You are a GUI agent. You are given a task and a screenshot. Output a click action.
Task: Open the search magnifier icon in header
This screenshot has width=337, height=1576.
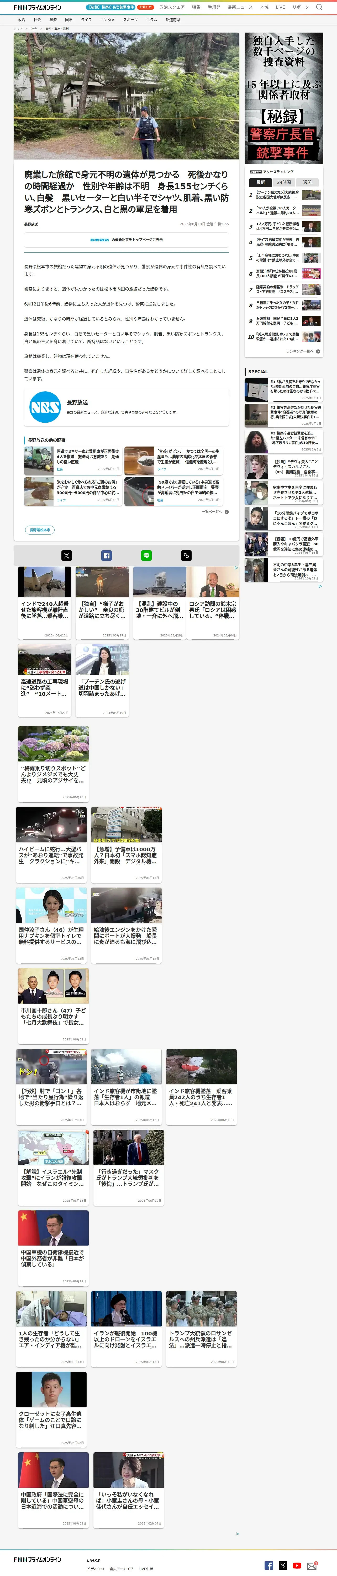[x=319, y=7]
